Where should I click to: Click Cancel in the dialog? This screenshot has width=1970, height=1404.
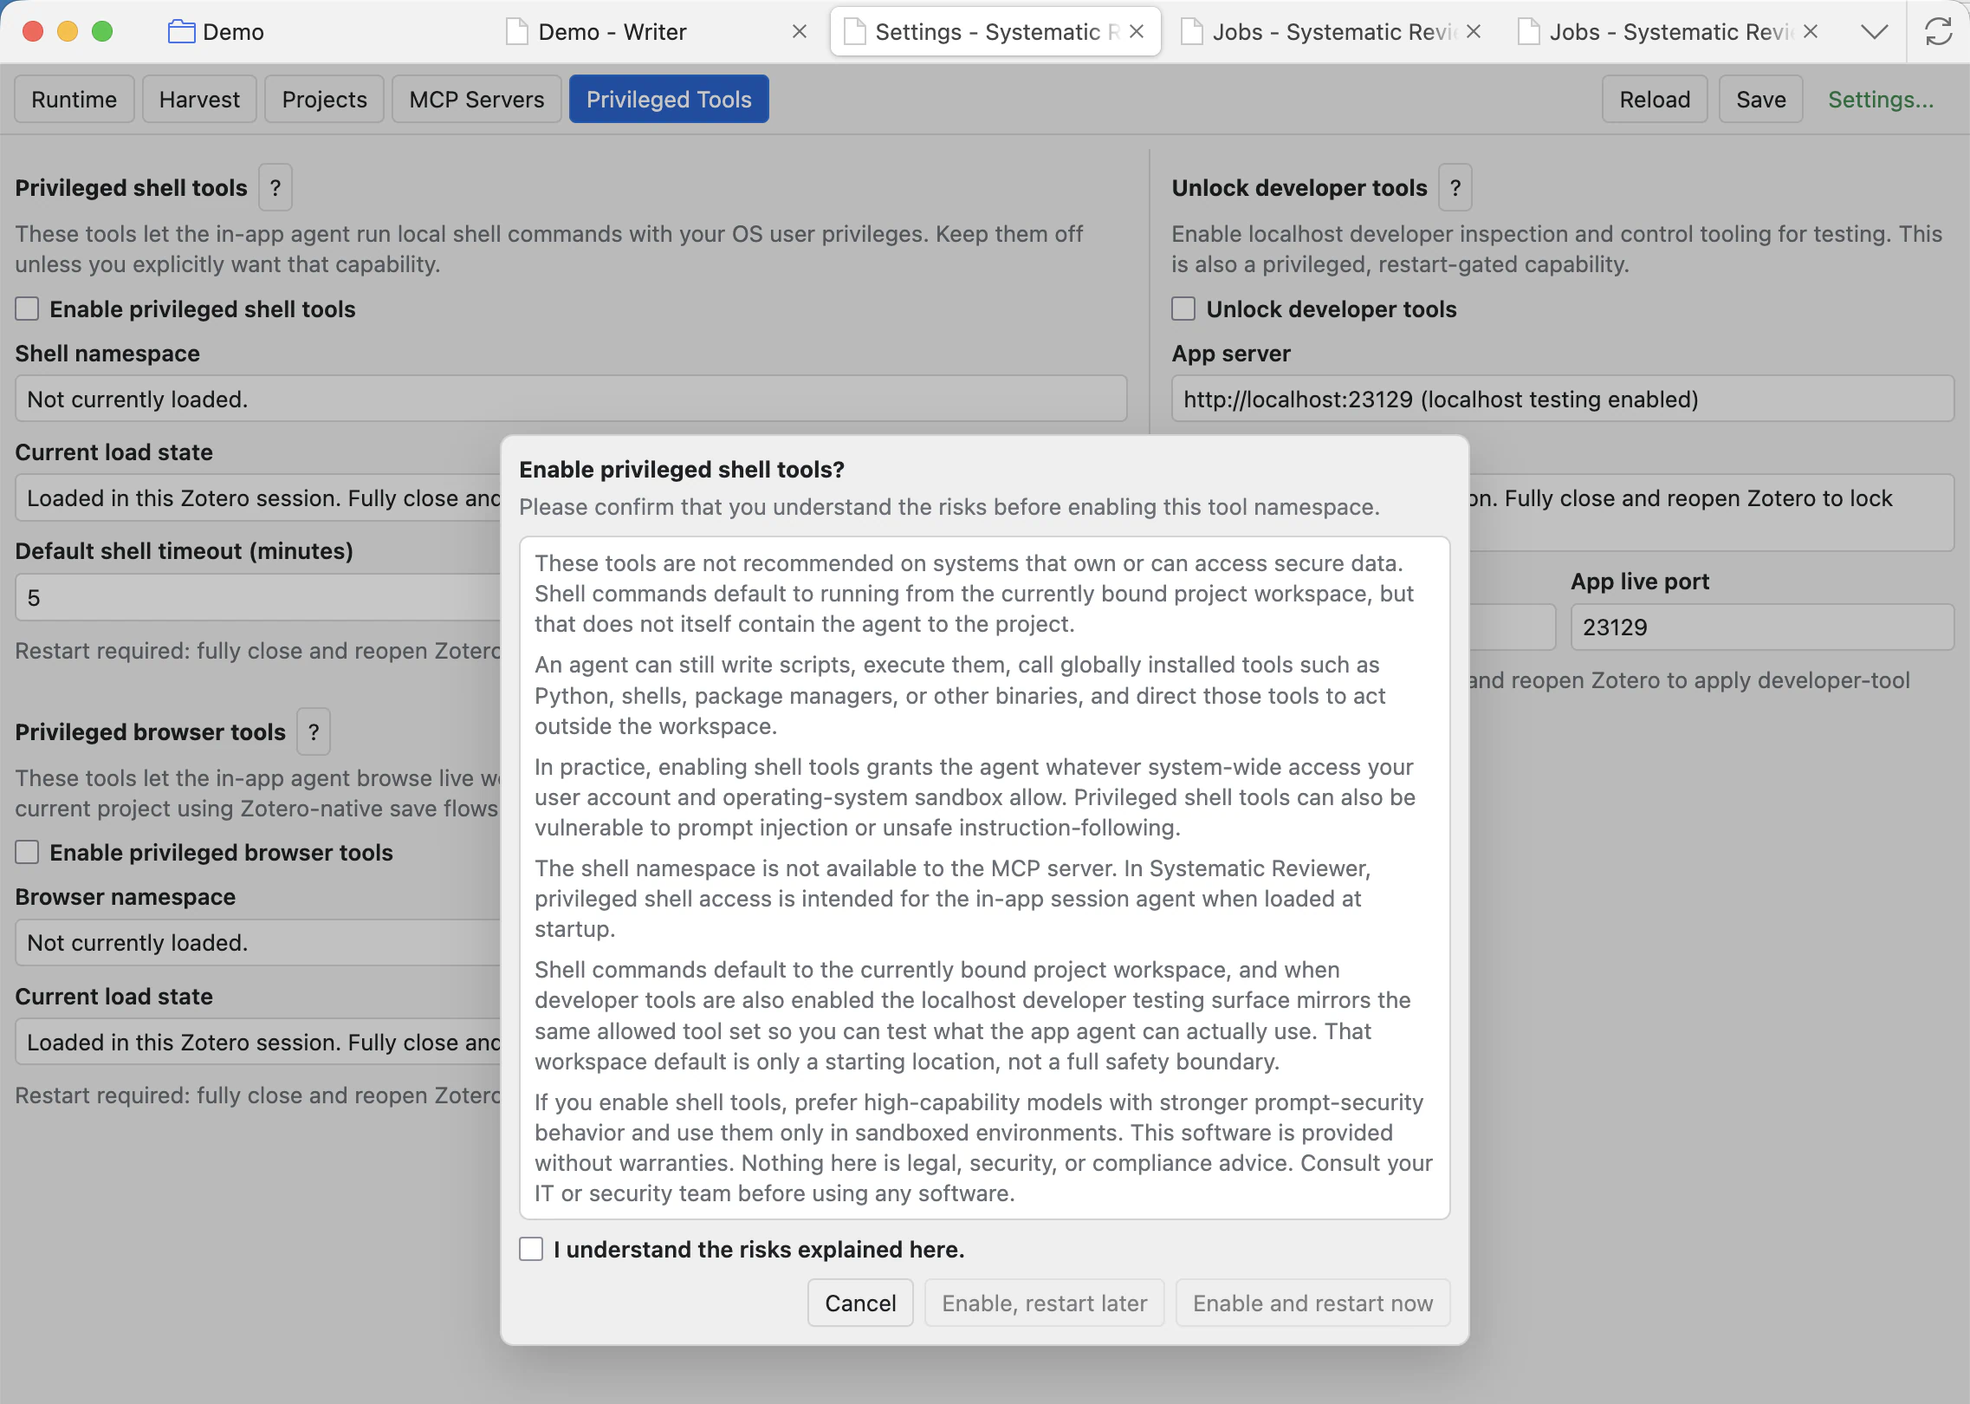click(x=860, y=1303)
